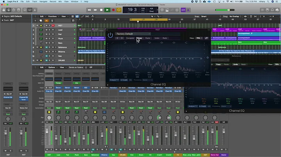
Task: Open the 75% View size dropdown
Action: [199, 38]
